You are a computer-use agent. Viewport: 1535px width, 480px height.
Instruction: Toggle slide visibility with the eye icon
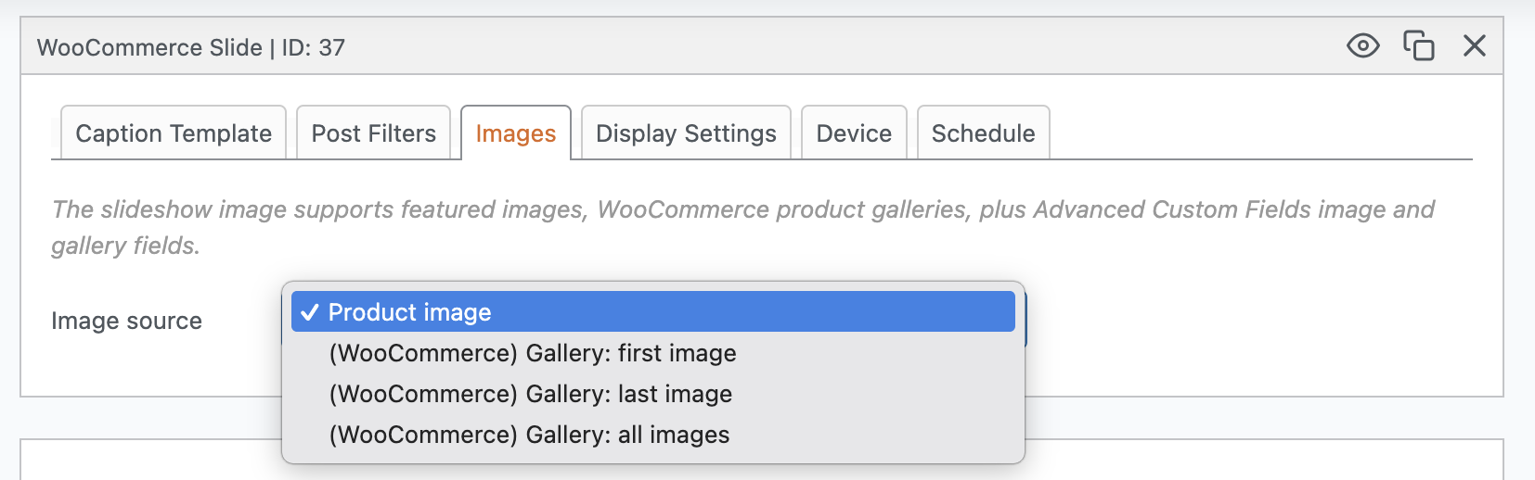click(1362, 45)
